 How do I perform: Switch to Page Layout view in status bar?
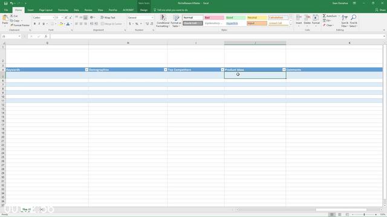[340, 215]
